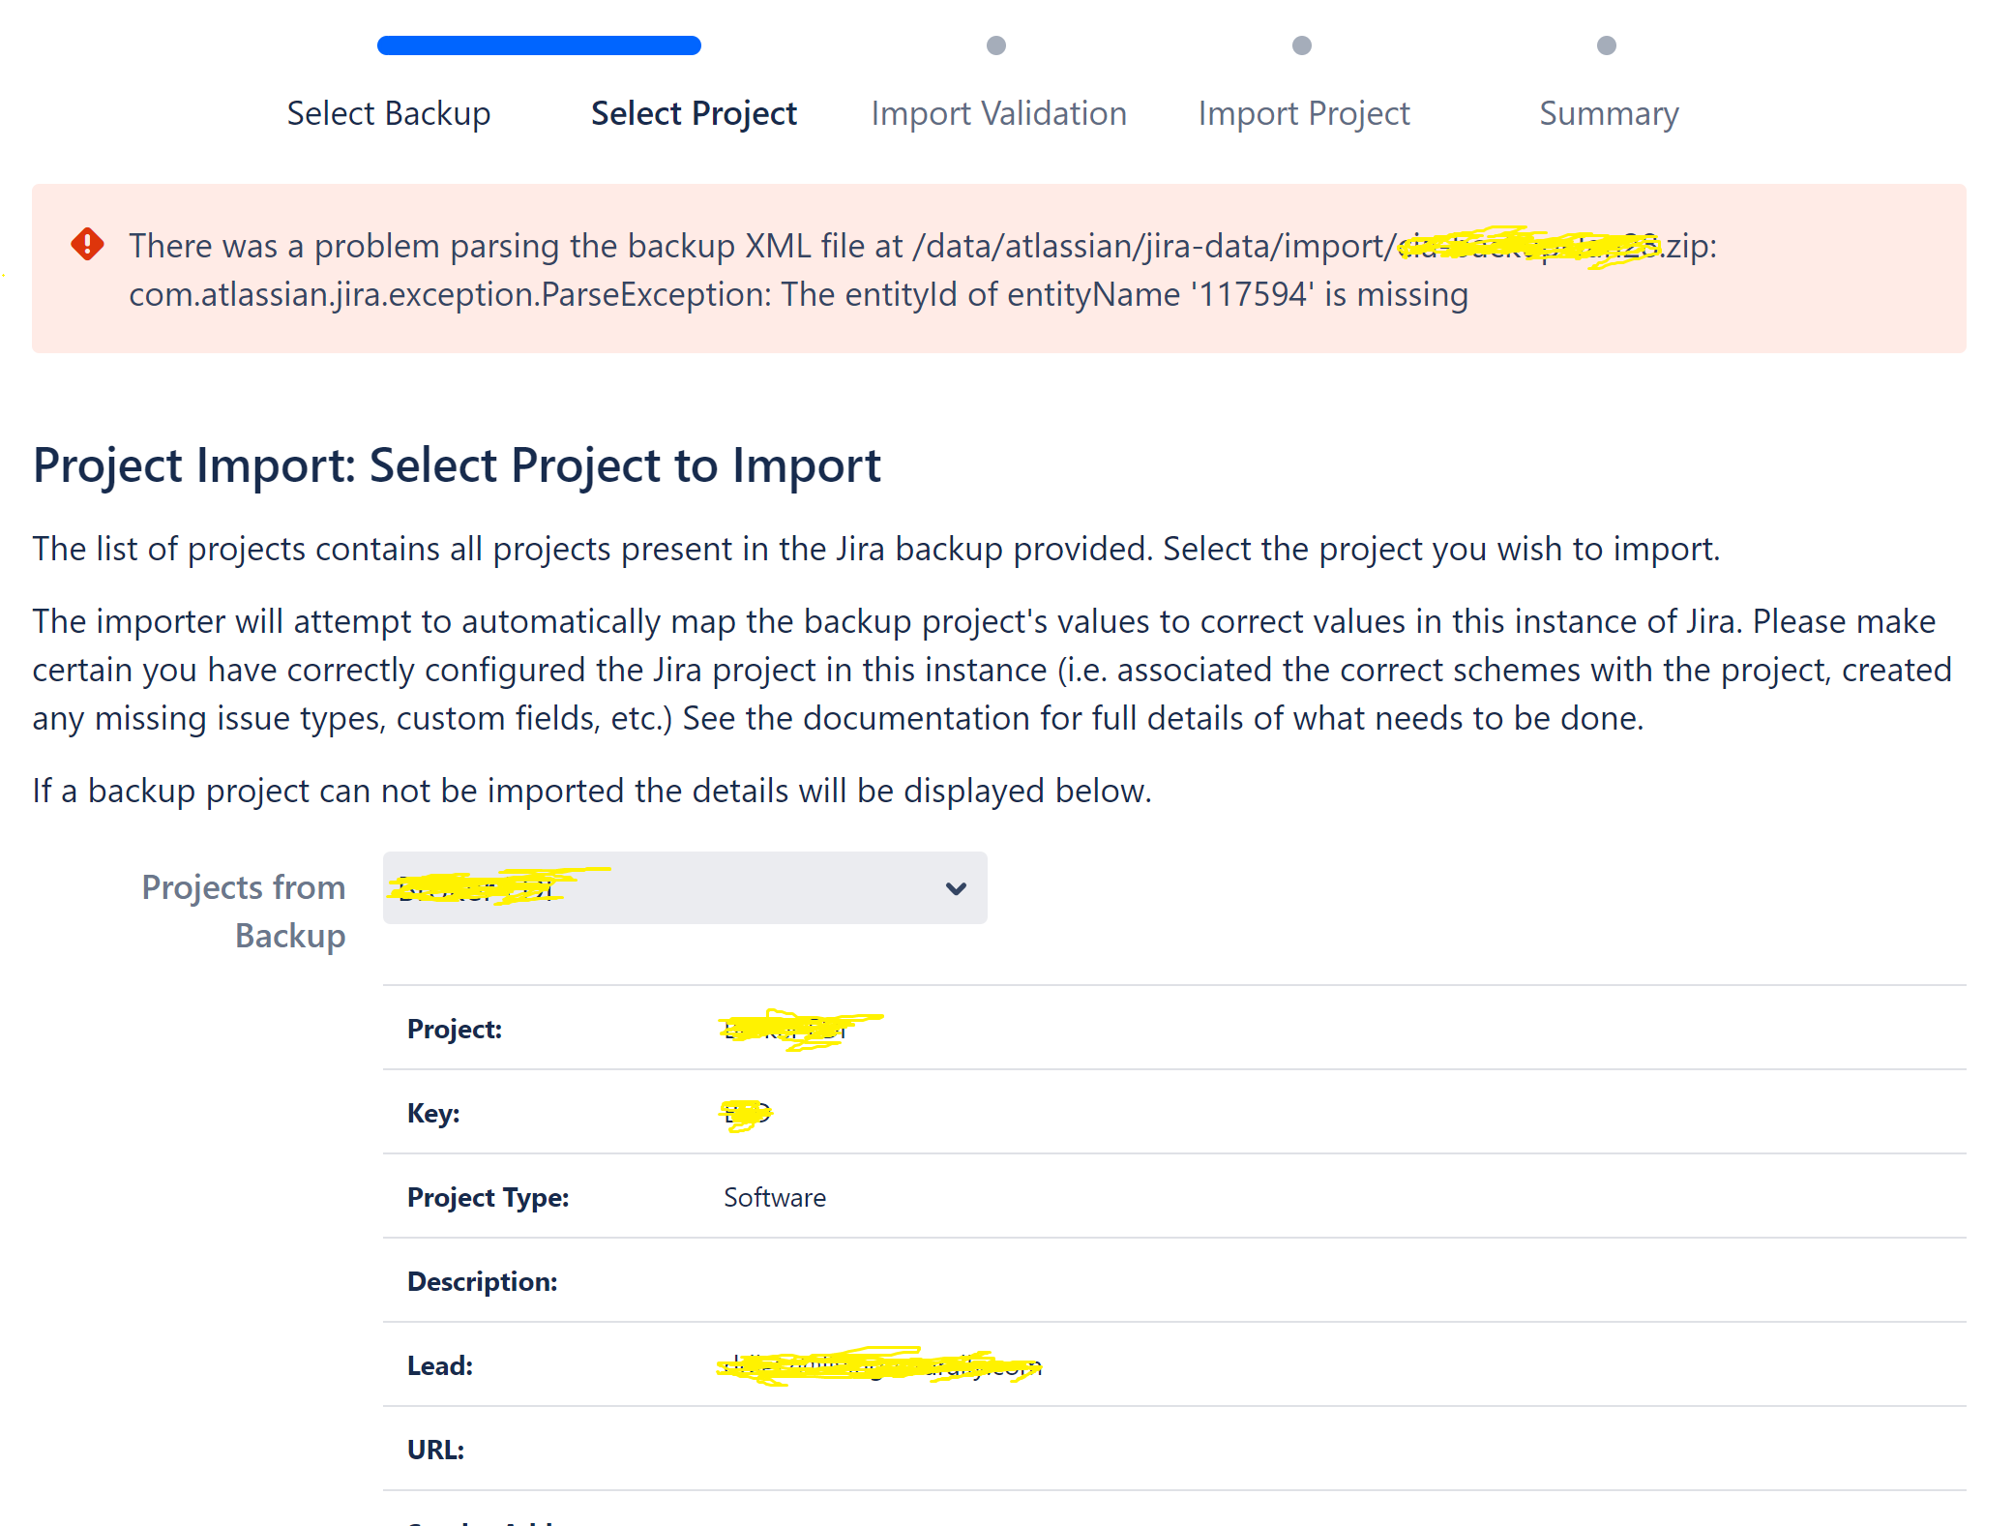The image size is (2014, 1526).
Task: Click the blue progress bar above Select Backup
Action: point(538,45)
